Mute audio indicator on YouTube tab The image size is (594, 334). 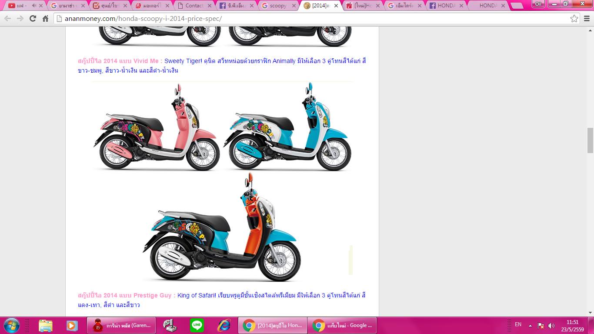click(34, 6)
